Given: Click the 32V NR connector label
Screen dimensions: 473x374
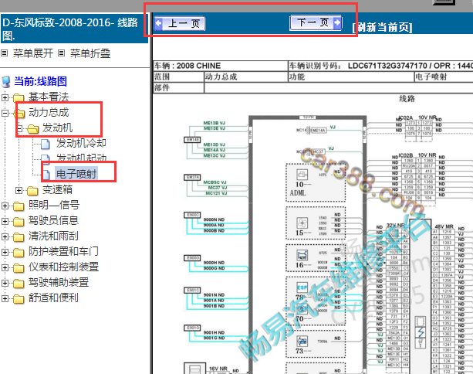Looking at the screenshot, I should (396, 225).
